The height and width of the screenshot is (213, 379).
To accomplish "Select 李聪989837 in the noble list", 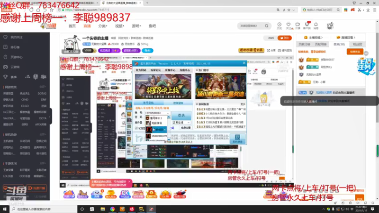I will pos(327,60).
